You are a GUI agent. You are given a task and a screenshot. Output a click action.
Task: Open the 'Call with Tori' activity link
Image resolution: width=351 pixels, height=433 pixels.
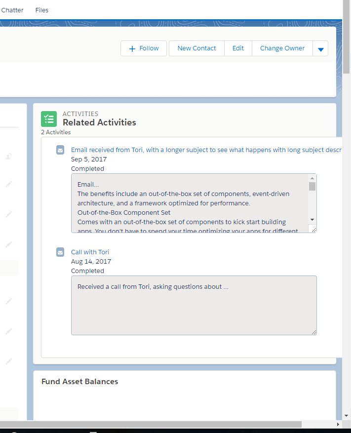[x=90, y=252]
